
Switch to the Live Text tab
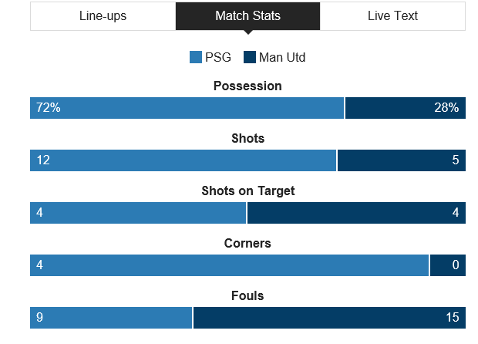(392, 16)
